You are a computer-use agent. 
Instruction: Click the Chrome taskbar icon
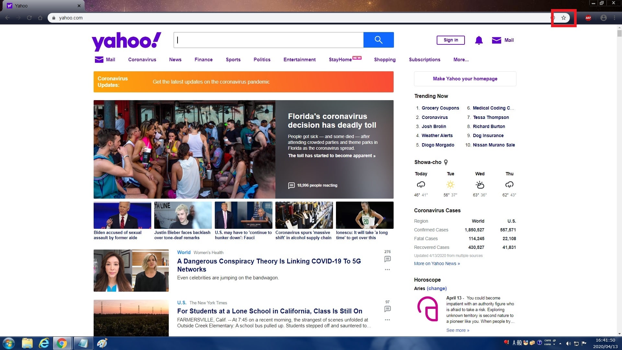pos(62,343)
